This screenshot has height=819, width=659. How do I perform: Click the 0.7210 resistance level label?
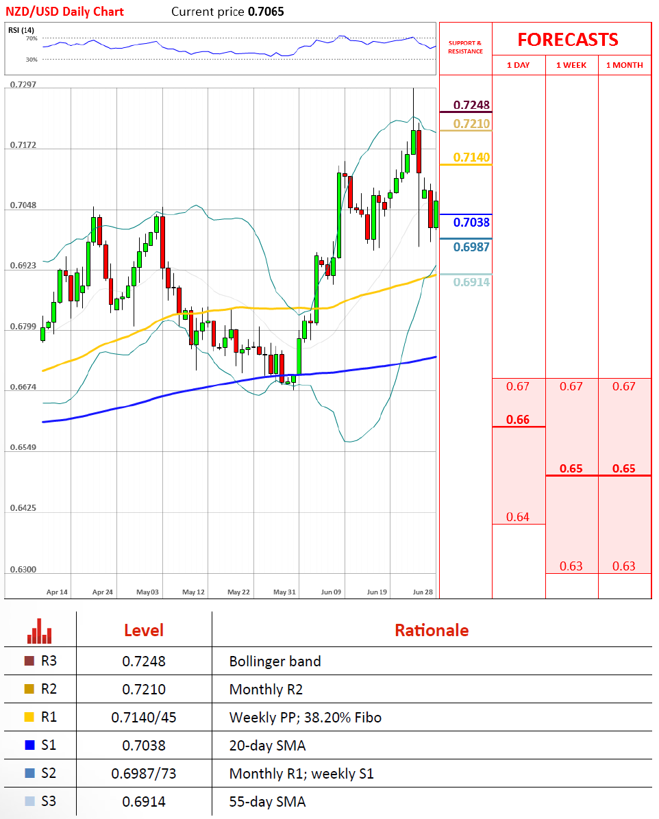(x=471, y=124)
